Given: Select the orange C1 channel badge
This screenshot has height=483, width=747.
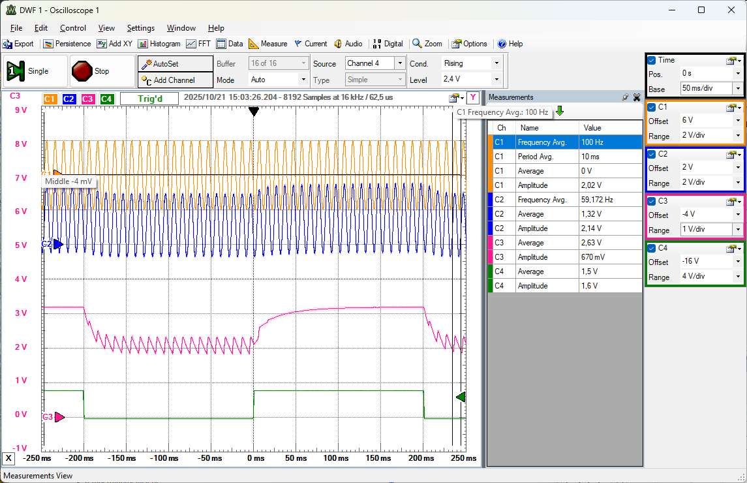Looking at the screenshot, I should tap(50, 99).
